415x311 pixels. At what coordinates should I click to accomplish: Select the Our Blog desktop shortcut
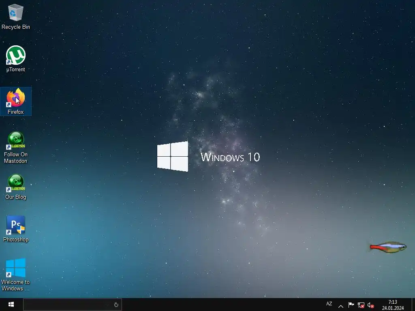pos(16,187)
